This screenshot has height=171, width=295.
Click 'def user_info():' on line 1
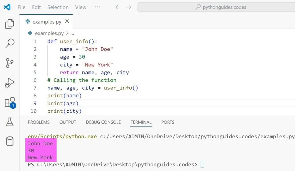(72, 41)
